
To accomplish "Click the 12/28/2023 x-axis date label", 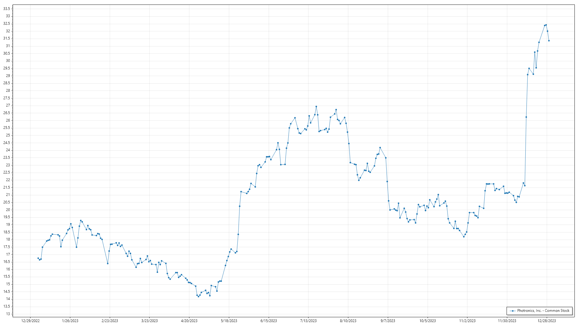I will click(547, 321).
